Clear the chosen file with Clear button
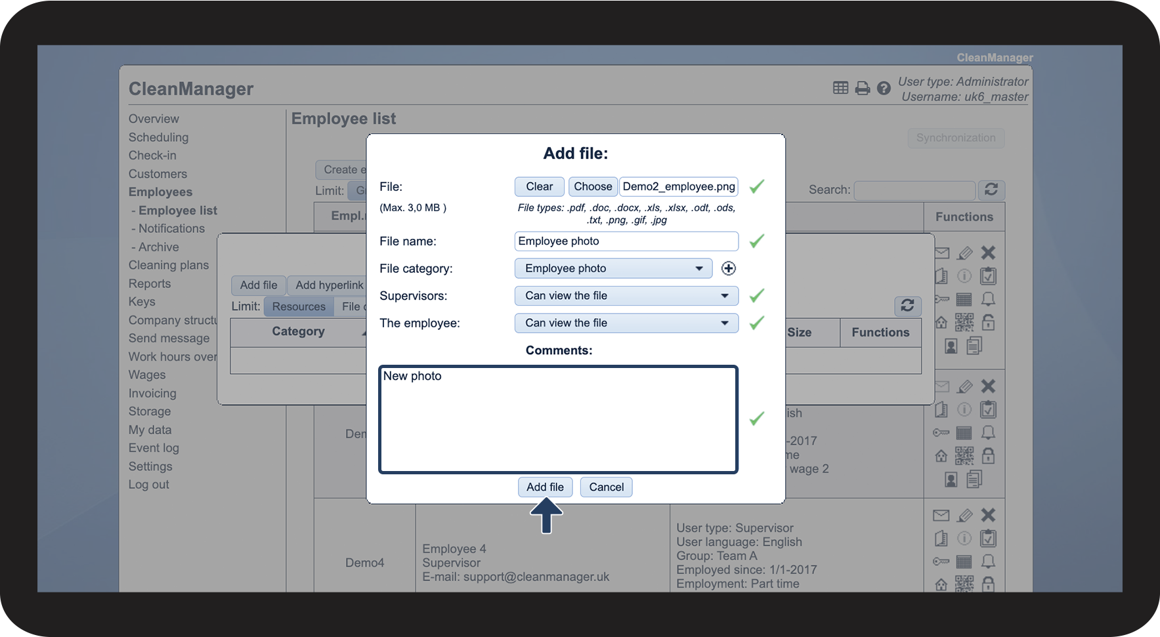 (x=539, y=186)
